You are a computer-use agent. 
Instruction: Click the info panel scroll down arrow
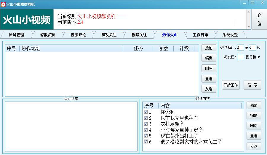coord(249,27)
